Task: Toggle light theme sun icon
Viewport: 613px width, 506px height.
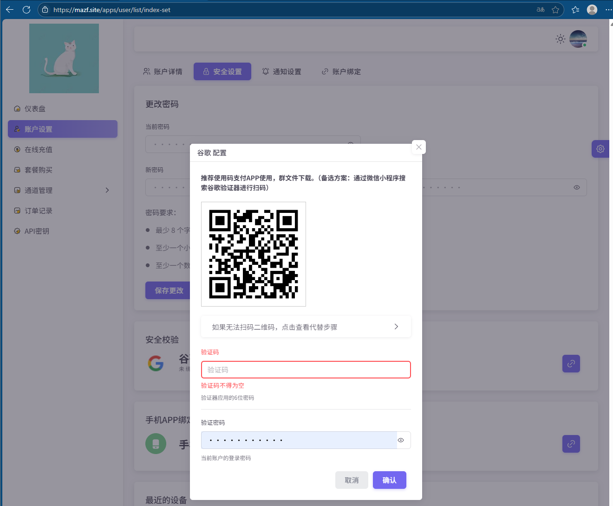Action: pos(561,39)
